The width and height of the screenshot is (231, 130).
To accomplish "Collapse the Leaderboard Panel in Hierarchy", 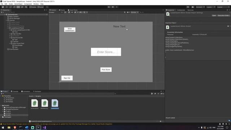I will click(x=8, y=28).
